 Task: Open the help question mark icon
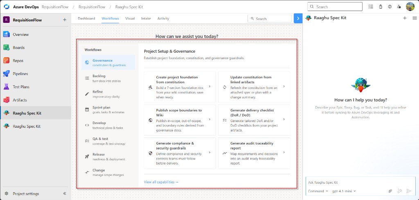click(390, 7)
